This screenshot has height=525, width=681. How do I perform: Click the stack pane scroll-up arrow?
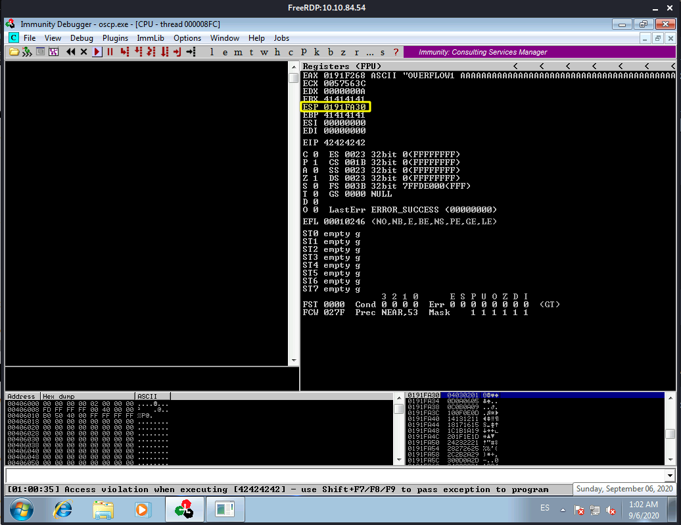pos(670,397)
